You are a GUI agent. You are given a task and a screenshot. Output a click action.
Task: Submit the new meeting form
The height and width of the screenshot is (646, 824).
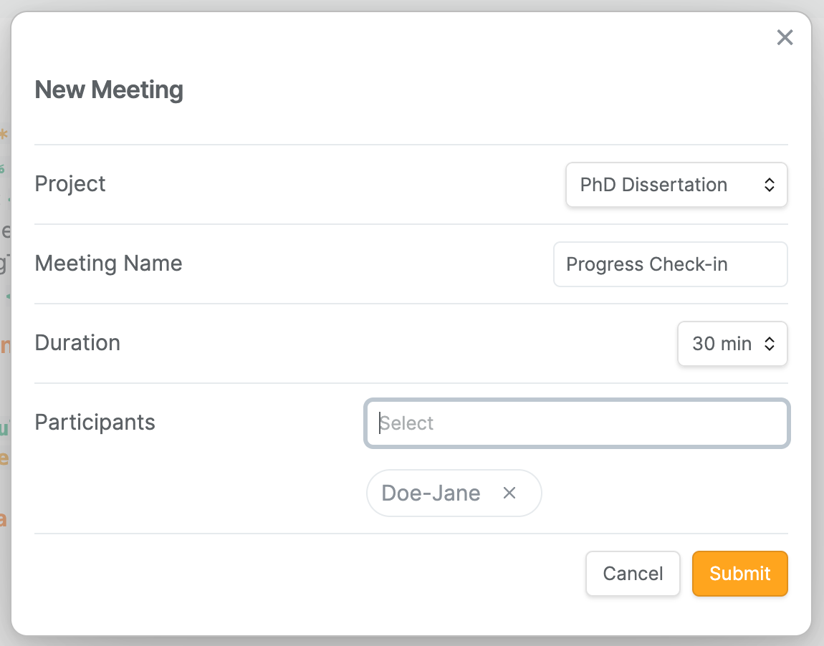739,573
